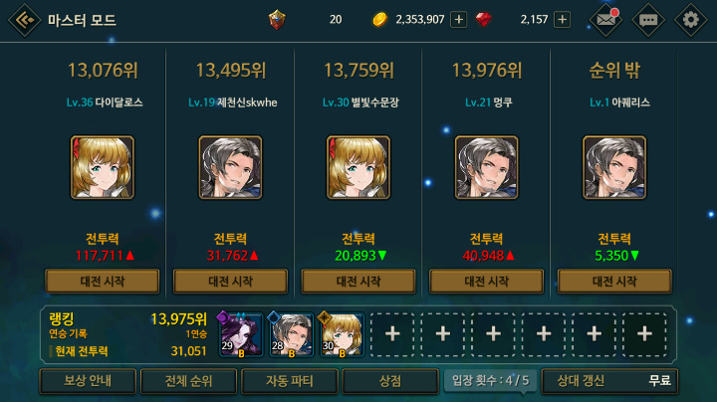
Task: Start battle against 아퀘리스
Action: (x=614, y=281)
